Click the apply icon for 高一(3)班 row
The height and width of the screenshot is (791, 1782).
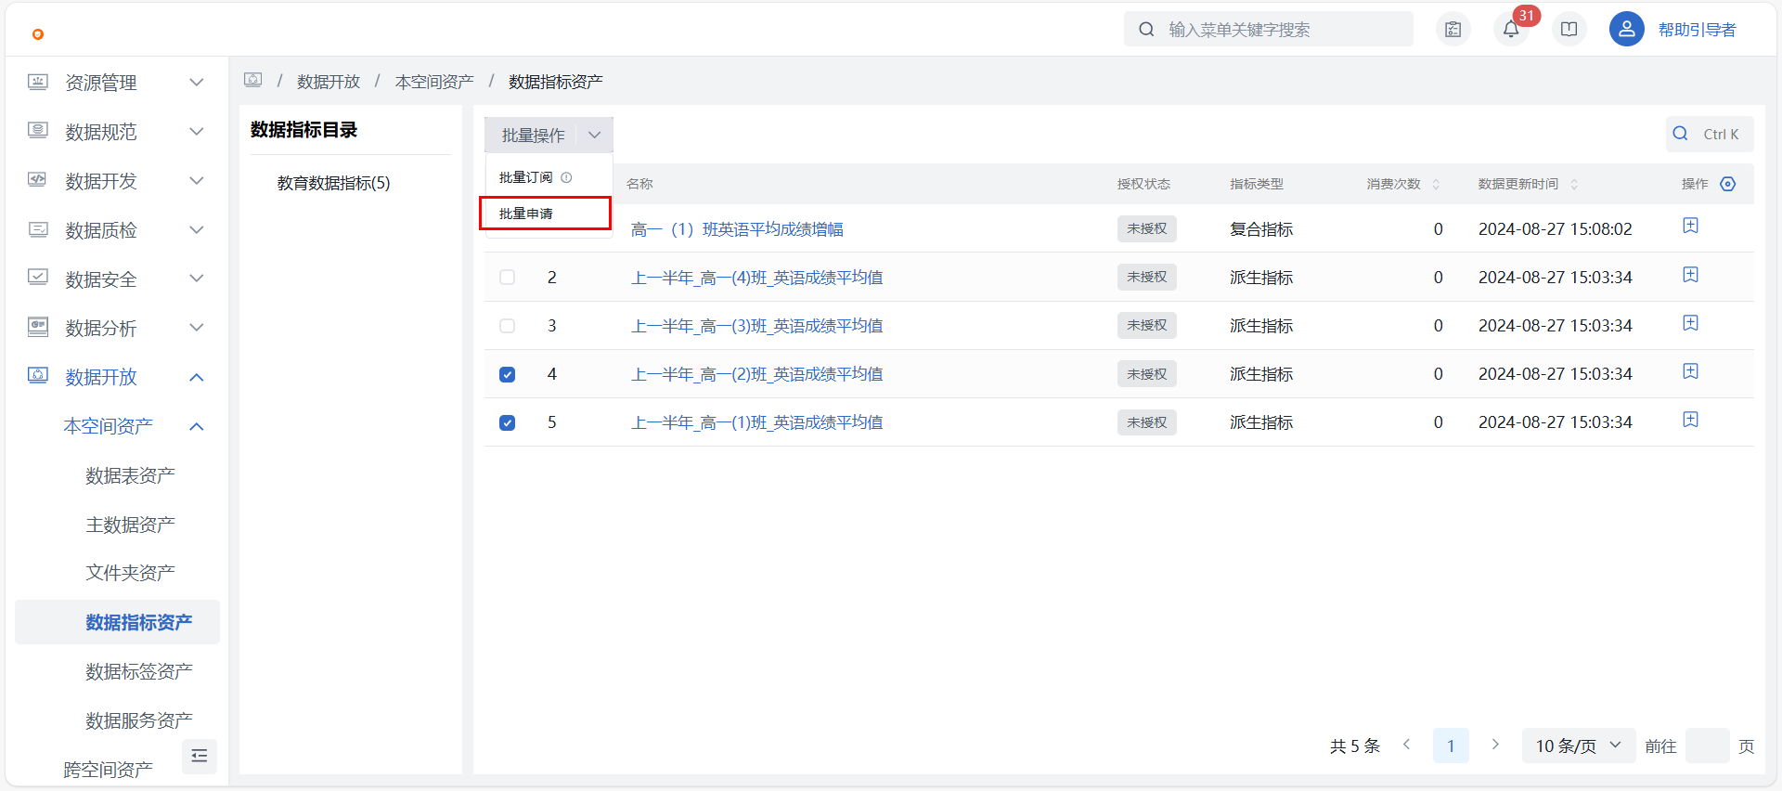pyautogui.click(x=1691, y=323)
